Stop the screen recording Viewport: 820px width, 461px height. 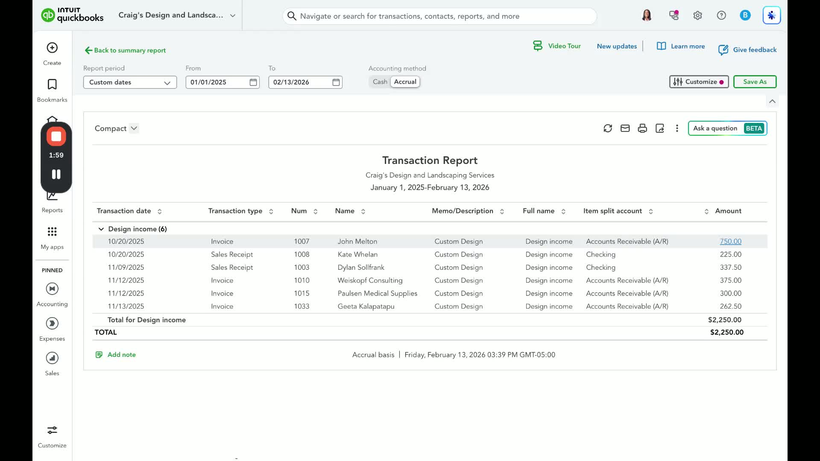(x=56, y=137)
